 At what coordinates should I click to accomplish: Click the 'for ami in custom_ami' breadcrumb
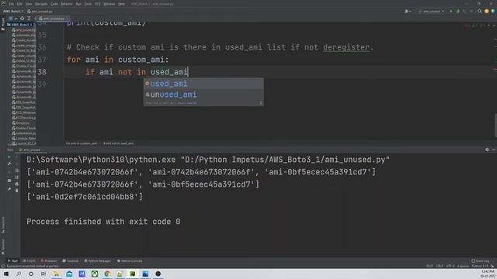pyautogui.click(x=82, y=143)
